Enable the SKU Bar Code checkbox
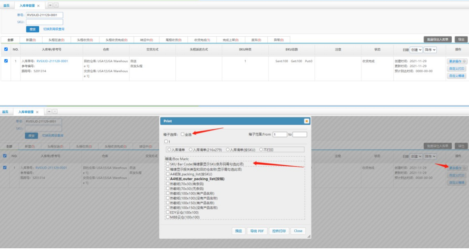 168,164
